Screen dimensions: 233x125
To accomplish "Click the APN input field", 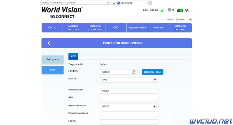I will coord(129,99).
